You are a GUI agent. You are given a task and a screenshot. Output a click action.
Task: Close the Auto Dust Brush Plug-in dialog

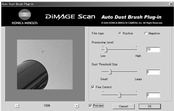pyautogui.click(x=171, y=4)
